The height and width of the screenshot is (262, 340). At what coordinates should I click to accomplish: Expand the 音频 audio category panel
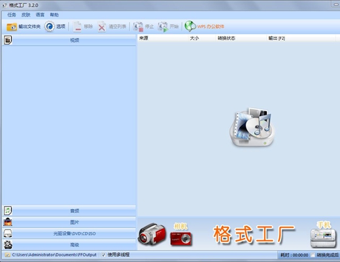pyautogui.click(x=69, y=211)
